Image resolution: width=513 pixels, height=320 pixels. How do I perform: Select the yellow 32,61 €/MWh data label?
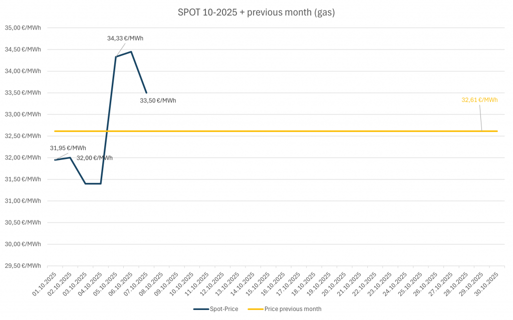(x=479, y=100)
